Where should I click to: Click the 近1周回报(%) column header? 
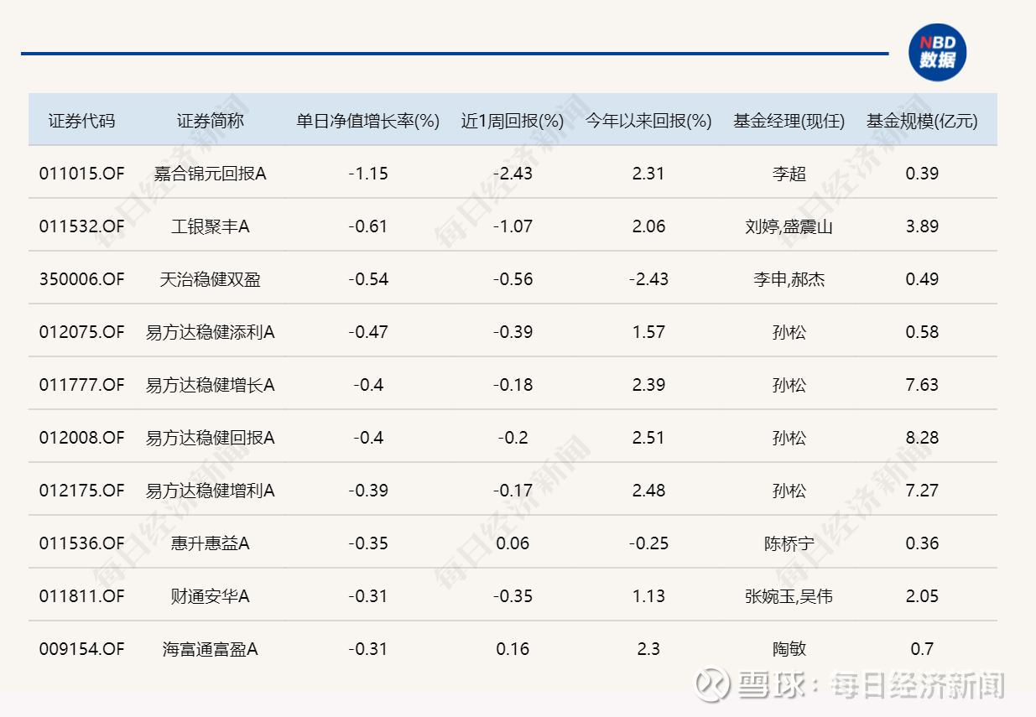513,121
